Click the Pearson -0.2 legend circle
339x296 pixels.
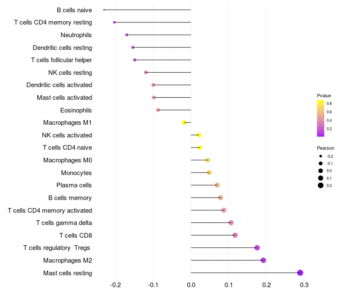(x=320, y=156)
